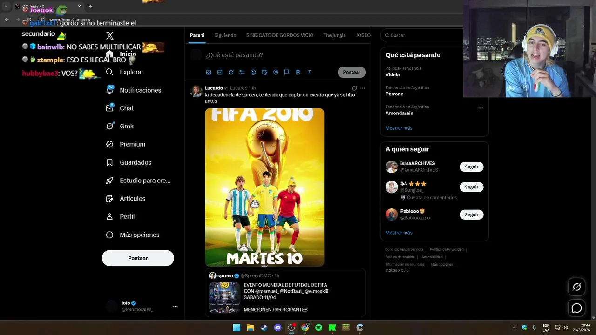The image size is (596, 335).
Task: Open the floating chat bubble button
Action: click(576, 308)
